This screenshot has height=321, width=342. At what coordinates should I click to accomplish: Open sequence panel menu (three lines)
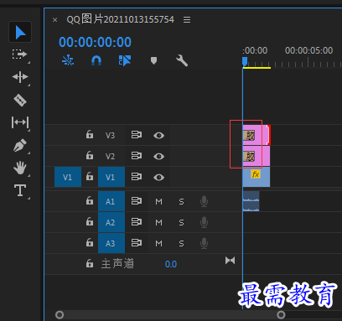pyautogui.click(x=187, y=20)
